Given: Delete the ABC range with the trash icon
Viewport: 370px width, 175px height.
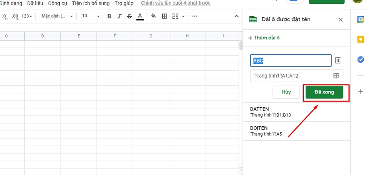Looking at the screenshot, I should point(338,60).
